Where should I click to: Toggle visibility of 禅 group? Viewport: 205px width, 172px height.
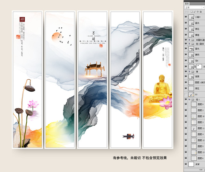(186, 72)
